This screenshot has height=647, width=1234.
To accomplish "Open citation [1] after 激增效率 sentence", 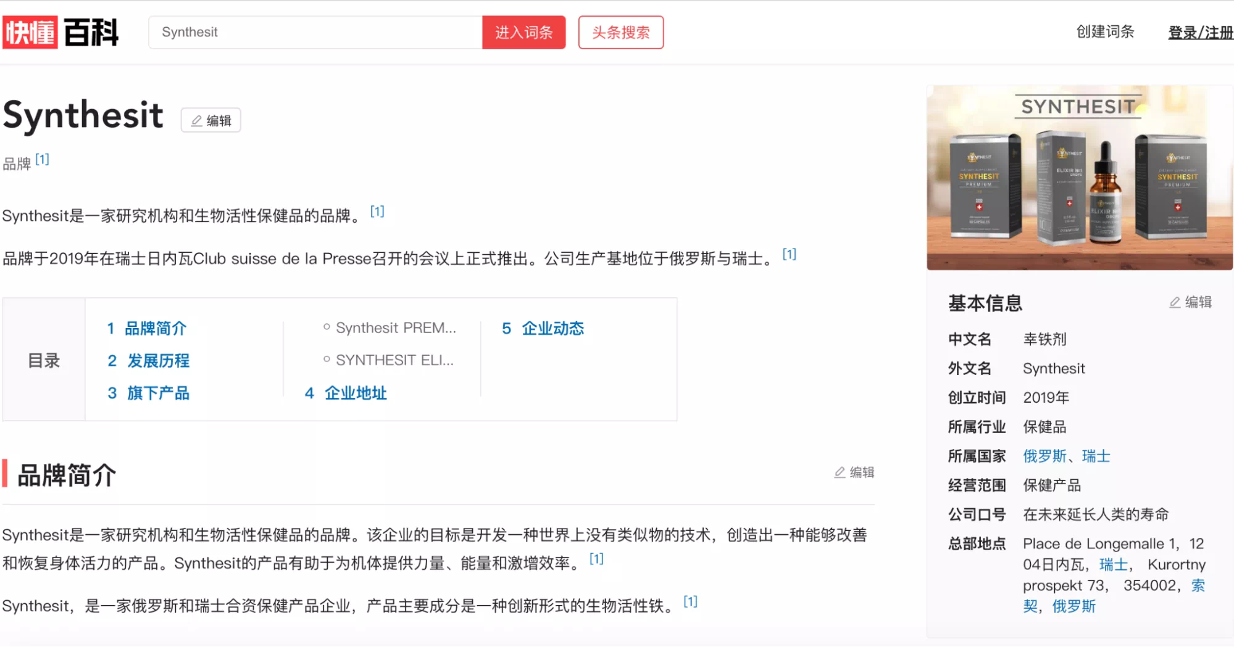I will [x=596, y=559].
